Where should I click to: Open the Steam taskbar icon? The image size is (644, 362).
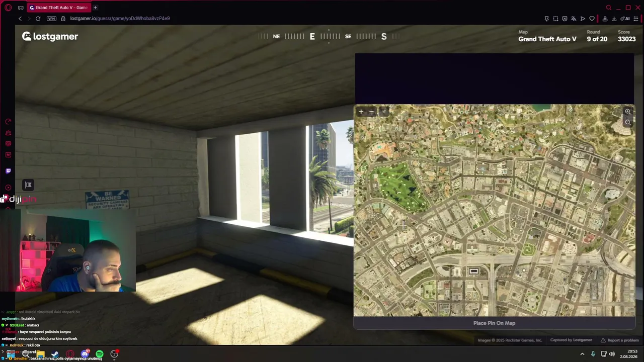55,354
